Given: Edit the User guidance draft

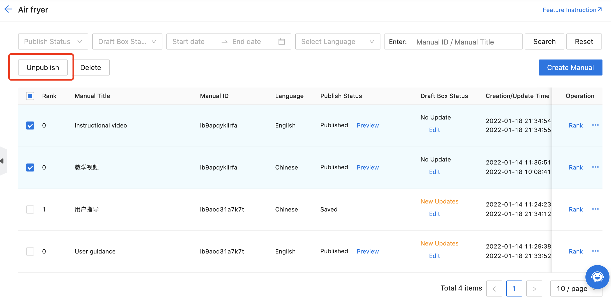Looking at the screenshot, I should tap(434, 256).
